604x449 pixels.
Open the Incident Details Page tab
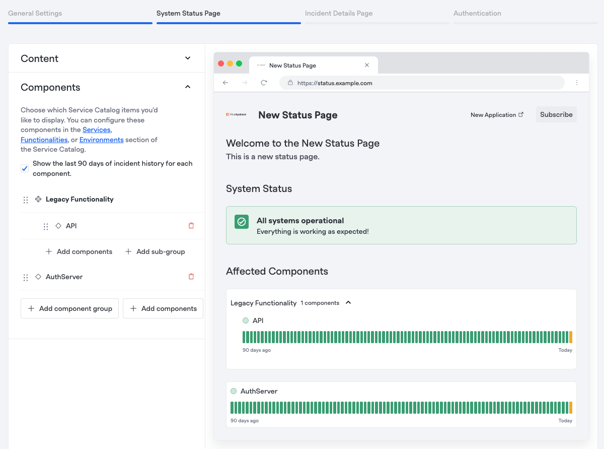click(339, 14)
